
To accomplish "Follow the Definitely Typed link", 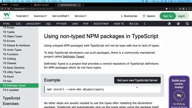I will (73, 57).
